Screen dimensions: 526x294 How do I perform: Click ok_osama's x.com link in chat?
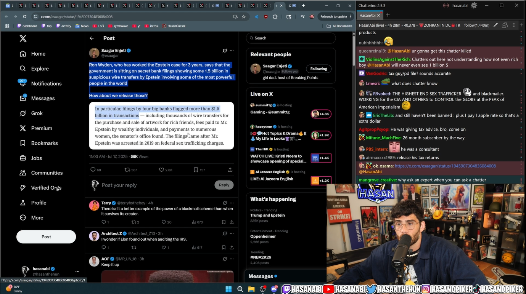click(445, 166)
